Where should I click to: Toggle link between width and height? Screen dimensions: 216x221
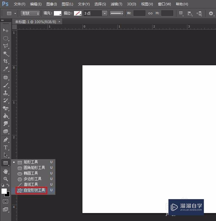[150, 13]
